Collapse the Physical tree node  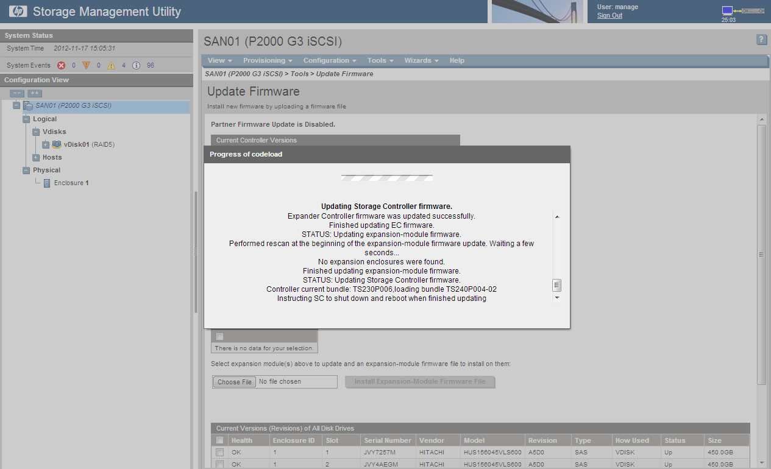point(26,170)
